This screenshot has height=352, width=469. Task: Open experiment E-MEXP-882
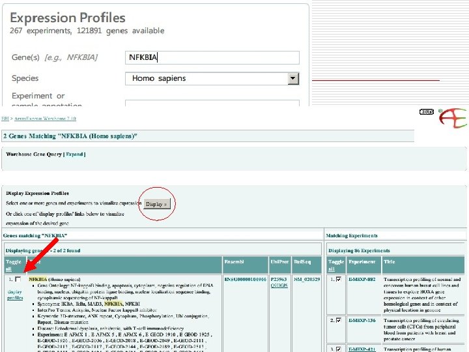pyautogui.click(x=362, y=279)
